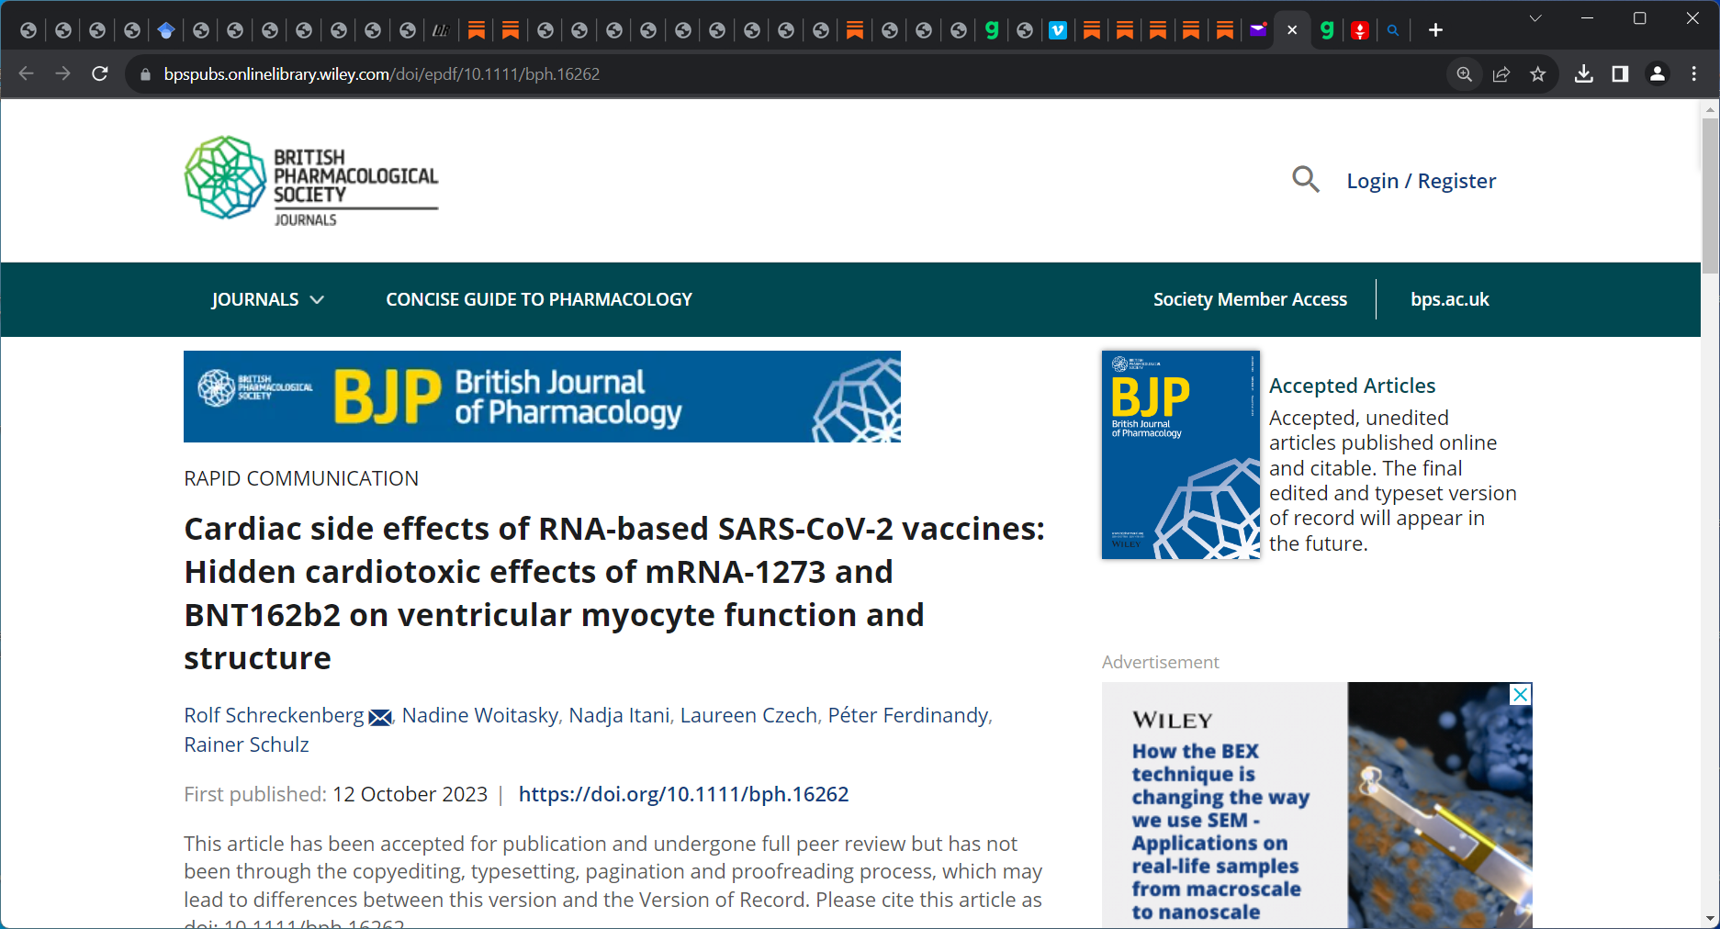Open the bps.ac.uk link

tap(1449, 299)
